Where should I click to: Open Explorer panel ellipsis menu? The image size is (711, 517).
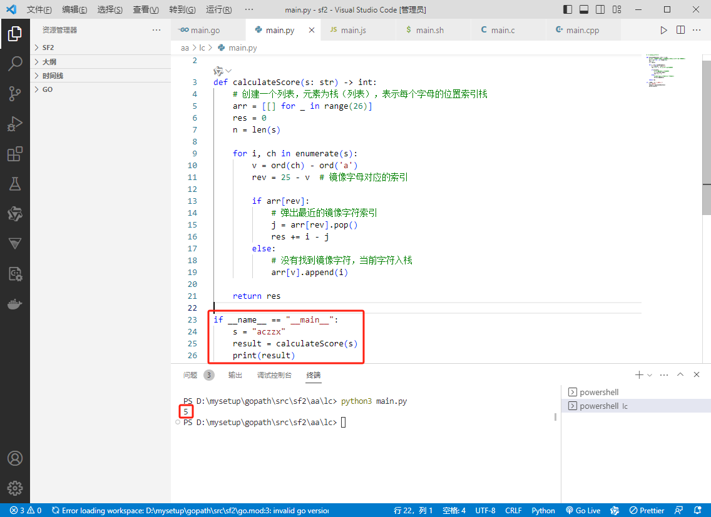(x=156, y=30)
